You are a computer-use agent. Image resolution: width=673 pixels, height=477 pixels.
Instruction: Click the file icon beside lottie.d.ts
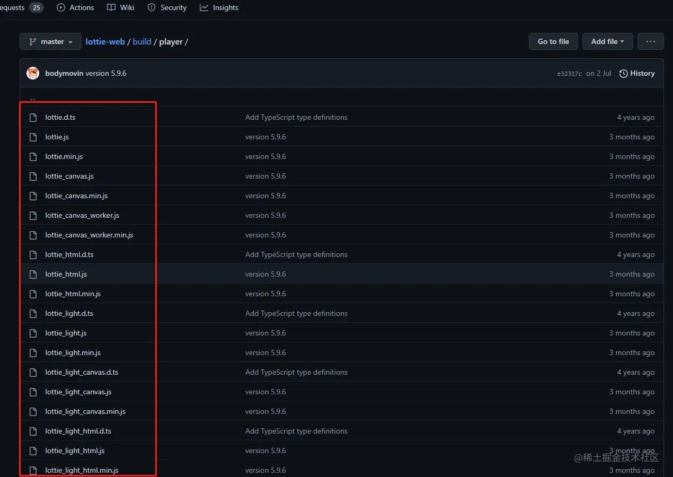click(x=33, y=117)
